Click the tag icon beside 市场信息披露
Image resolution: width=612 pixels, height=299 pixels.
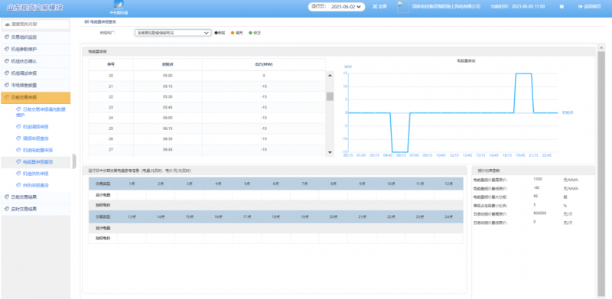(x=6, y=85)
